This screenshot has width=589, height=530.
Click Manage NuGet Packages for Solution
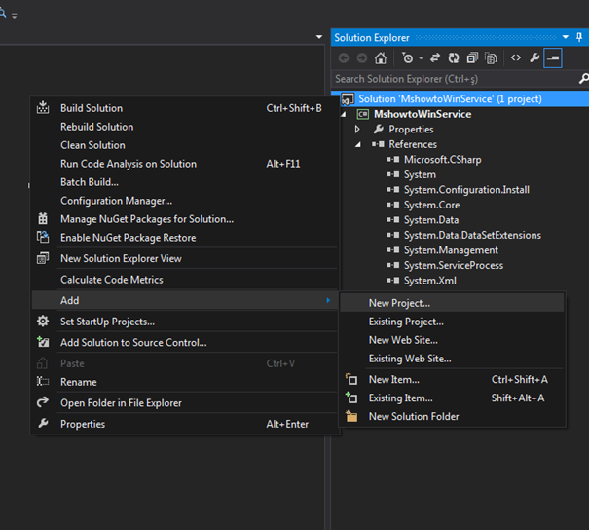point(184,219)
